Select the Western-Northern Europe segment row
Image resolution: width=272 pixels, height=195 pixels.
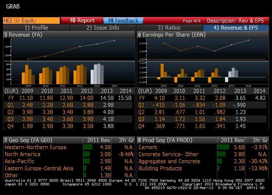coord(69,147)
